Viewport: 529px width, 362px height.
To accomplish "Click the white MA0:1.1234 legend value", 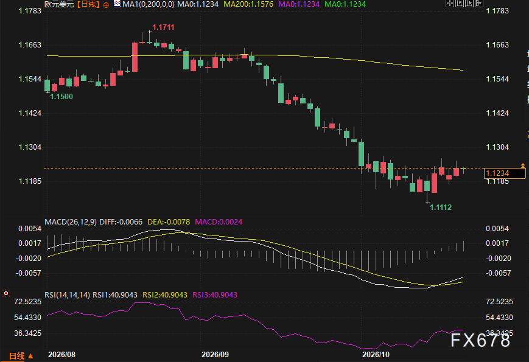I will tap(198, 4).
